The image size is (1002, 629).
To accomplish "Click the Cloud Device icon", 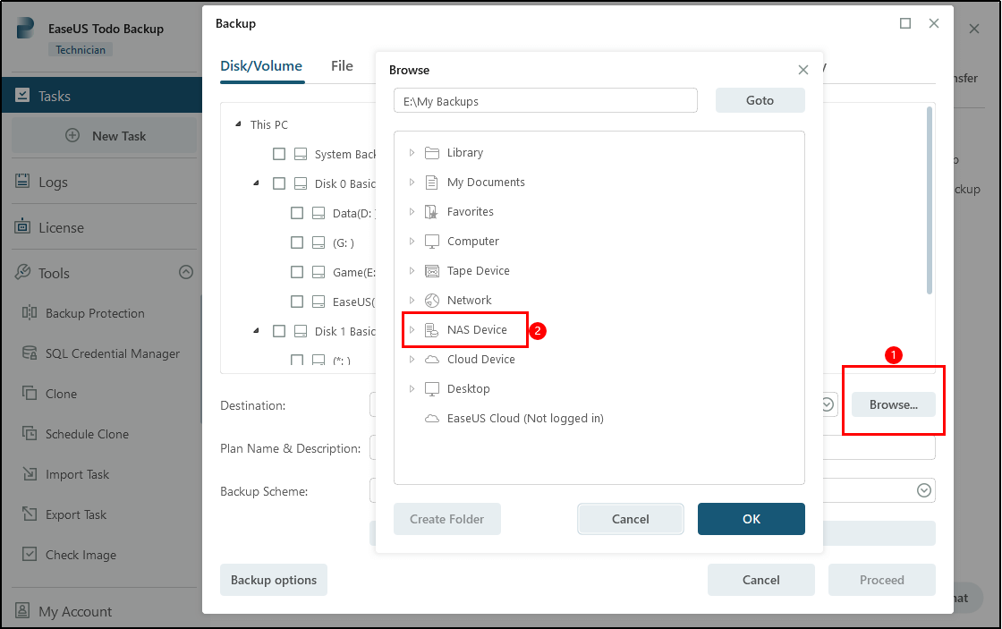I will (432, 360).
